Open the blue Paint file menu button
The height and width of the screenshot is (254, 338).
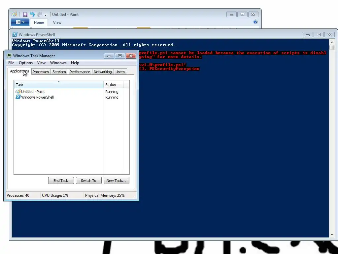click(x=20, y=22)
